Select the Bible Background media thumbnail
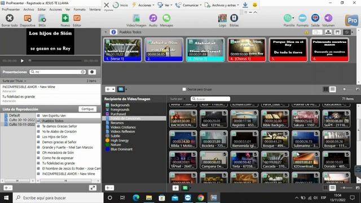The height and width of the screenshot is (203, 361). (x=275, y=118)
